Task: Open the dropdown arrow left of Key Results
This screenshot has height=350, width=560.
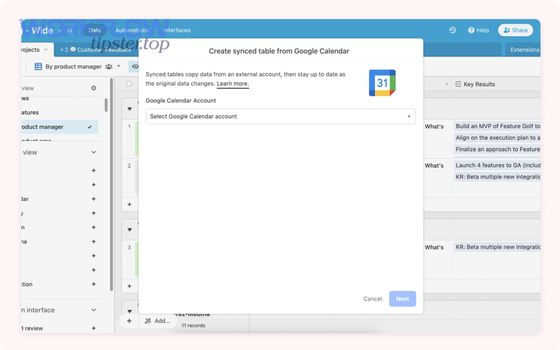Action: click(446, 84)
